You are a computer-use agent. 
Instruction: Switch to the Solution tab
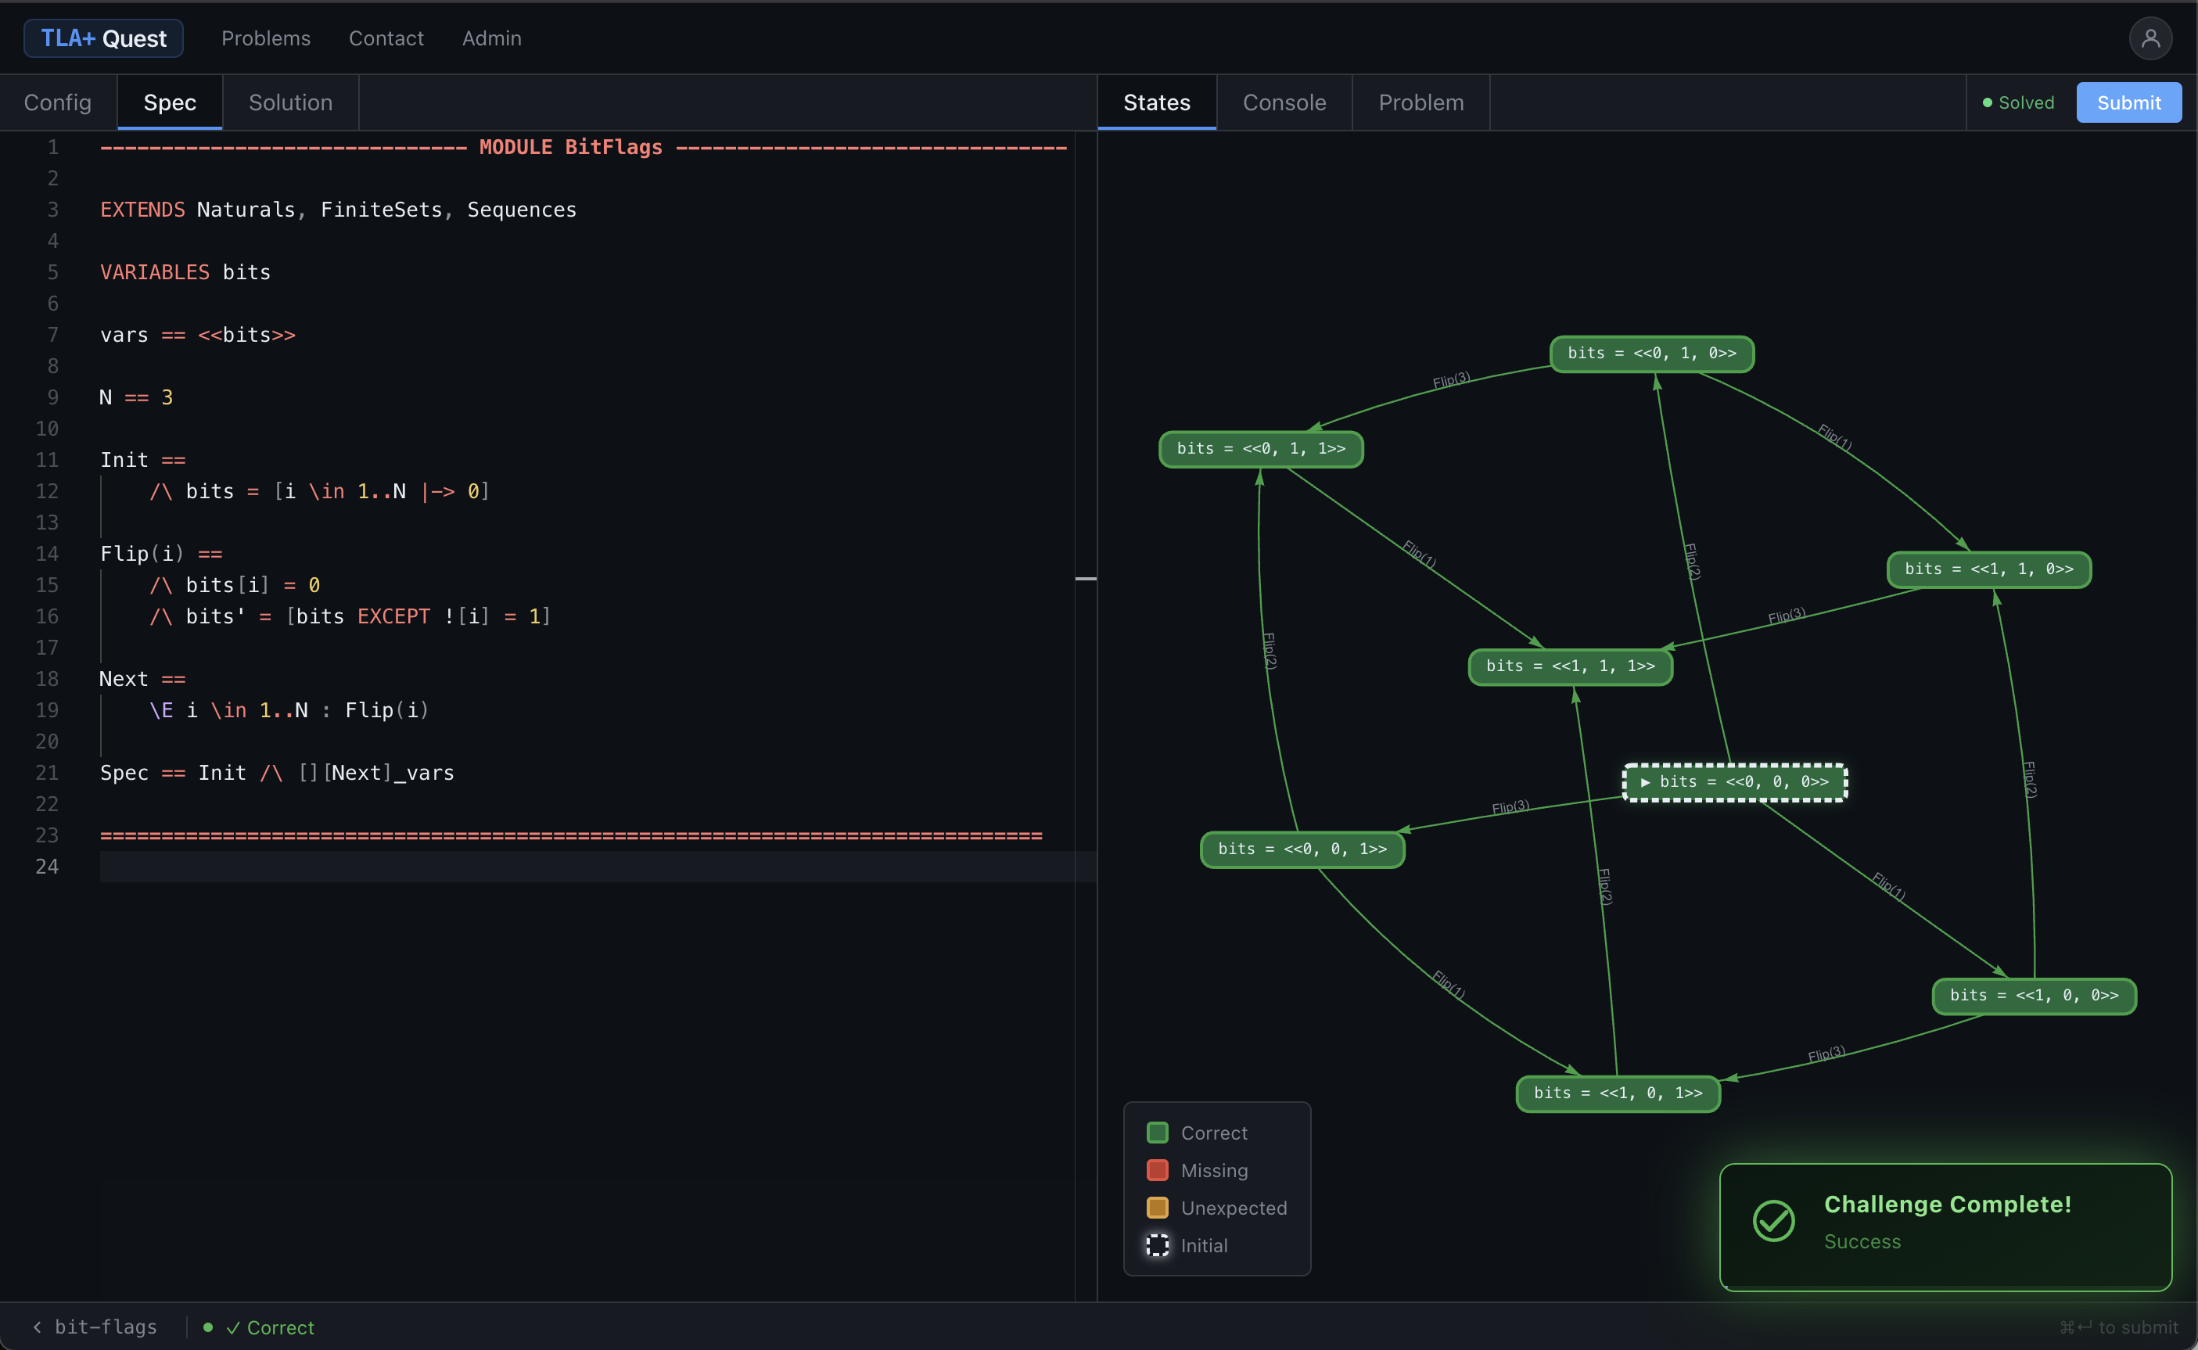click(x=290, y=102)
